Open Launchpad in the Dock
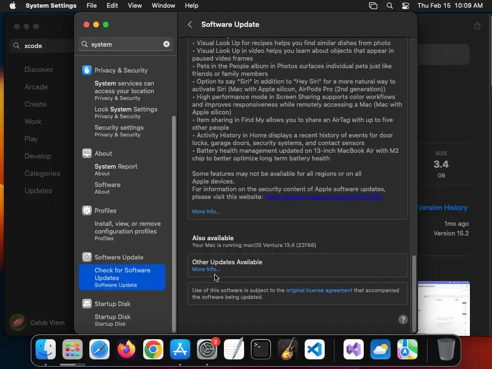Viewport: 492px width, 369px height. (73, 349)
